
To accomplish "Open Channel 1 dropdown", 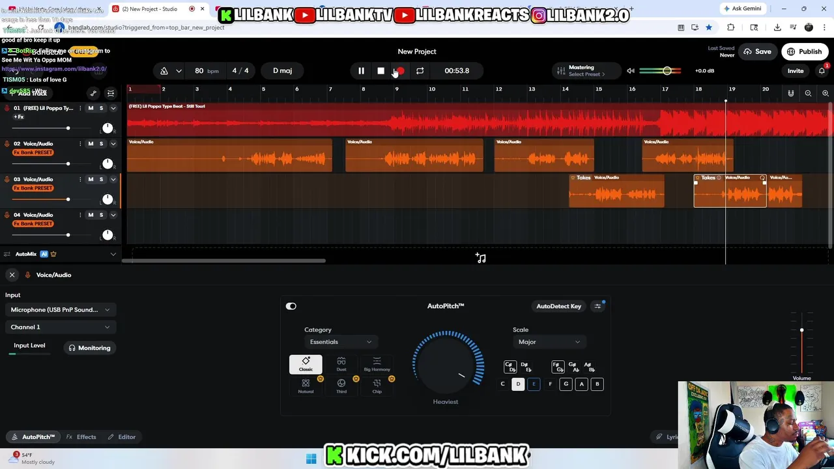I will pos(60,327).
